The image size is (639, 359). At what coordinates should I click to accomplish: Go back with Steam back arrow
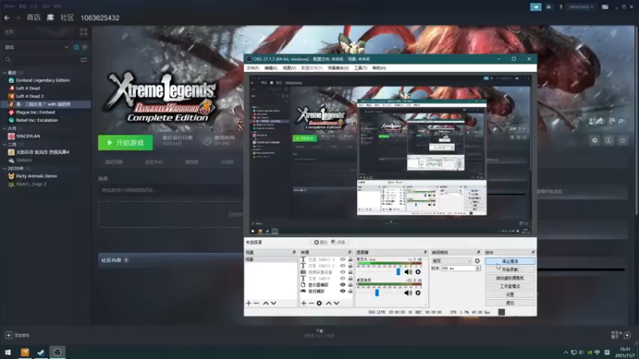tap(6, 18)
